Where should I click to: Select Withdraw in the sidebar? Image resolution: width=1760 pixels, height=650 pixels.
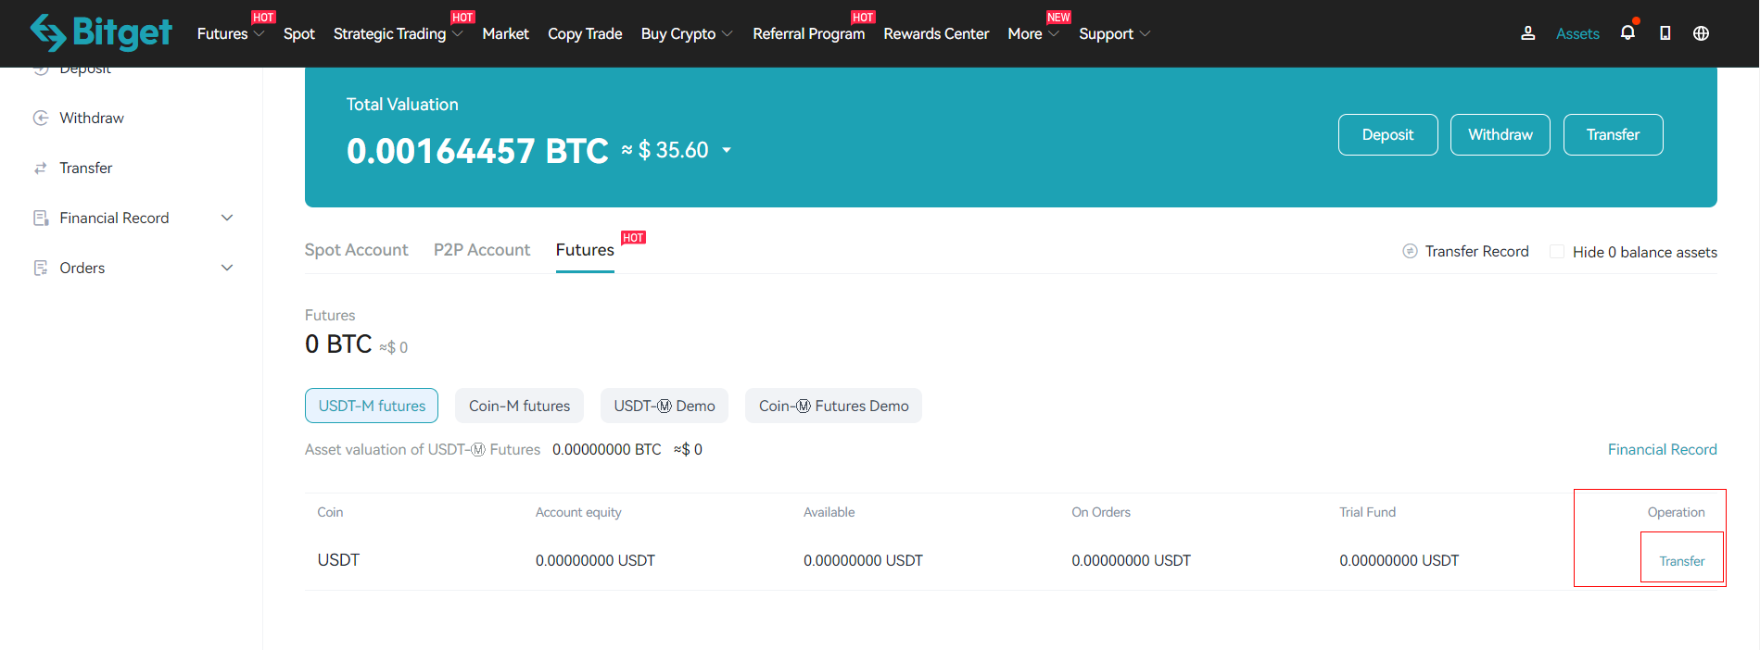pyautogui.click(x=92, y=118)
